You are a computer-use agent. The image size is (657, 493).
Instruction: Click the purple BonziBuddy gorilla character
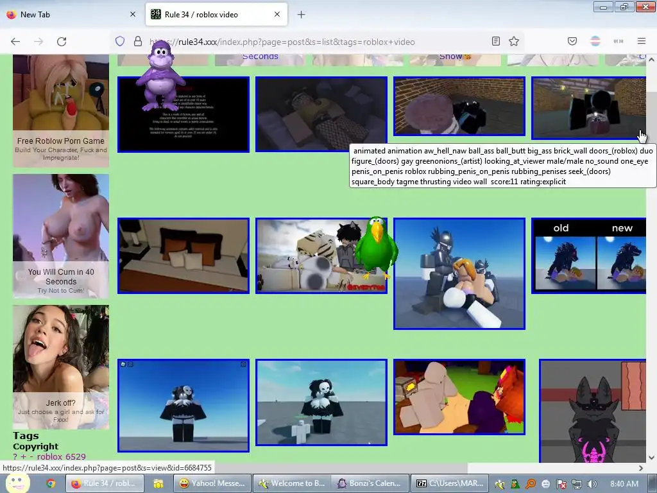161,76
